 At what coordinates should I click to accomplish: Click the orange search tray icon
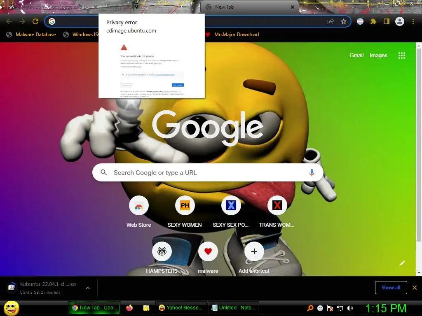click(310, 308)
